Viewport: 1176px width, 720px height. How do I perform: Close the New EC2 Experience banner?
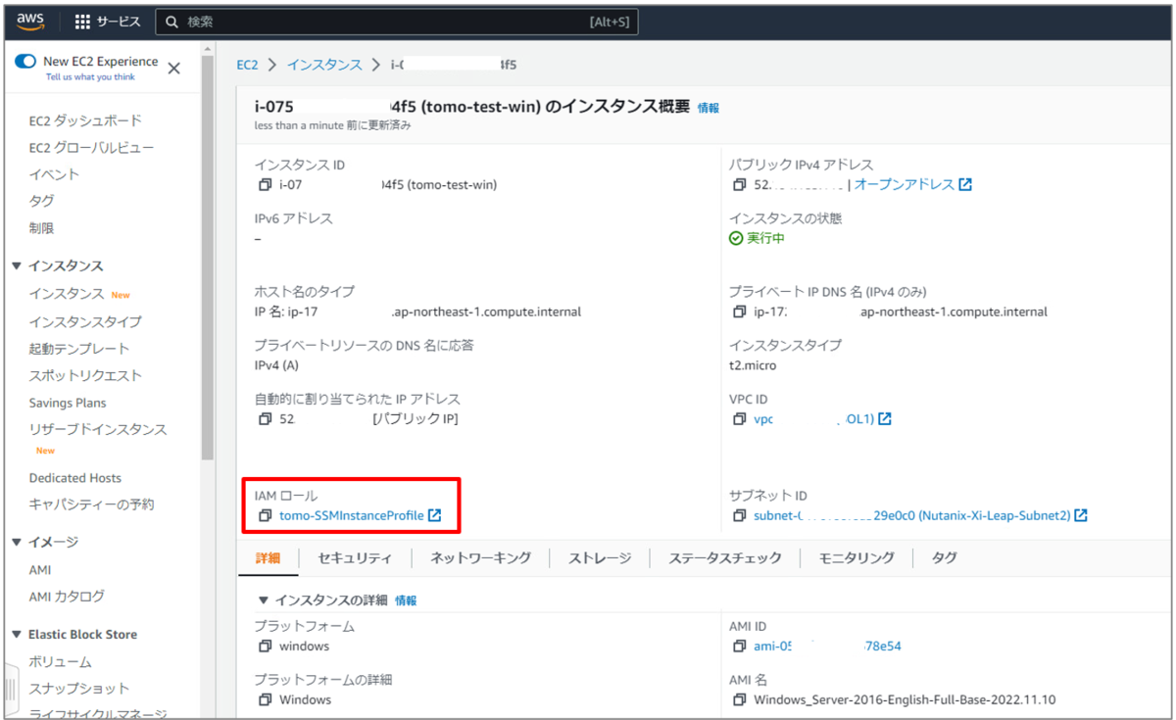pyautogui.click(x=173, y=68)
